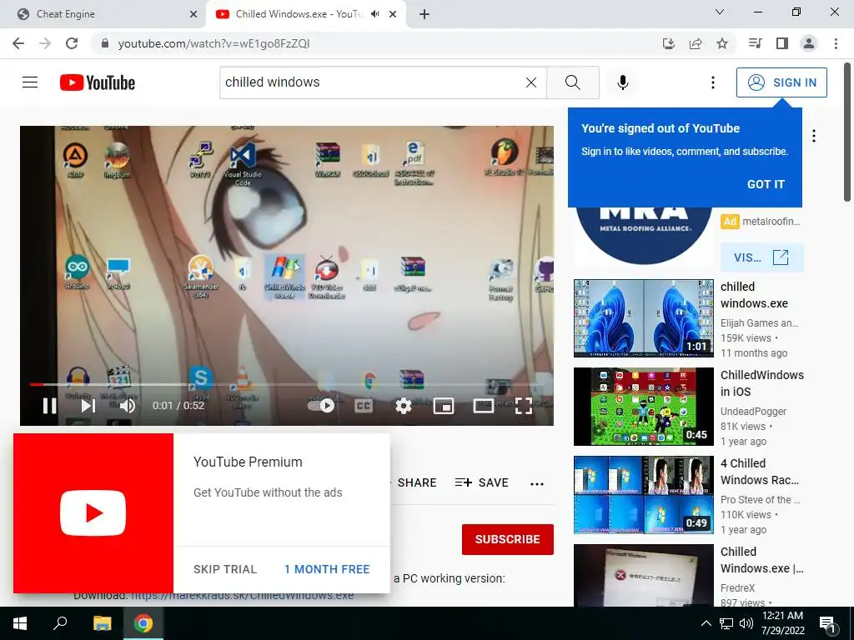Viewport: 854px width, 640px height.
Task: Click the address bar URL
Action: pyautogui.click(x=213, y=43)
